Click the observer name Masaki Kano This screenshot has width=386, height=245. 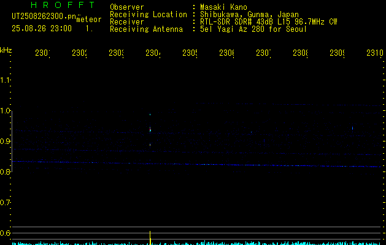[x=223, y=7]
